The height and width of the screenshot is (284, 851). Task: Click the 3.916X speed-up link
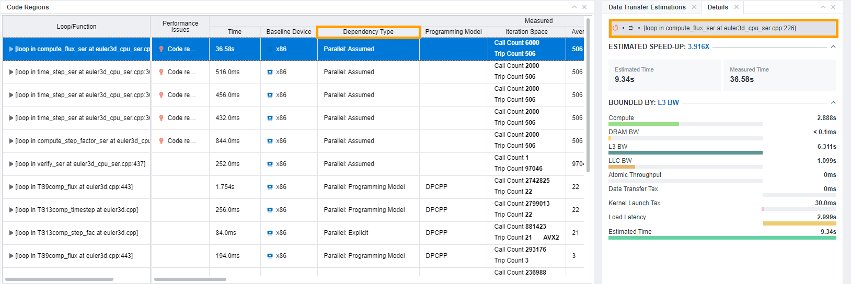click(x=698, y=47)
